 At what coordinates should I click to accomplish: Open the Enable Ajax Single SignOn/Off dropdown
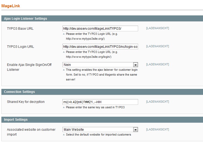[x=135, y=65]
